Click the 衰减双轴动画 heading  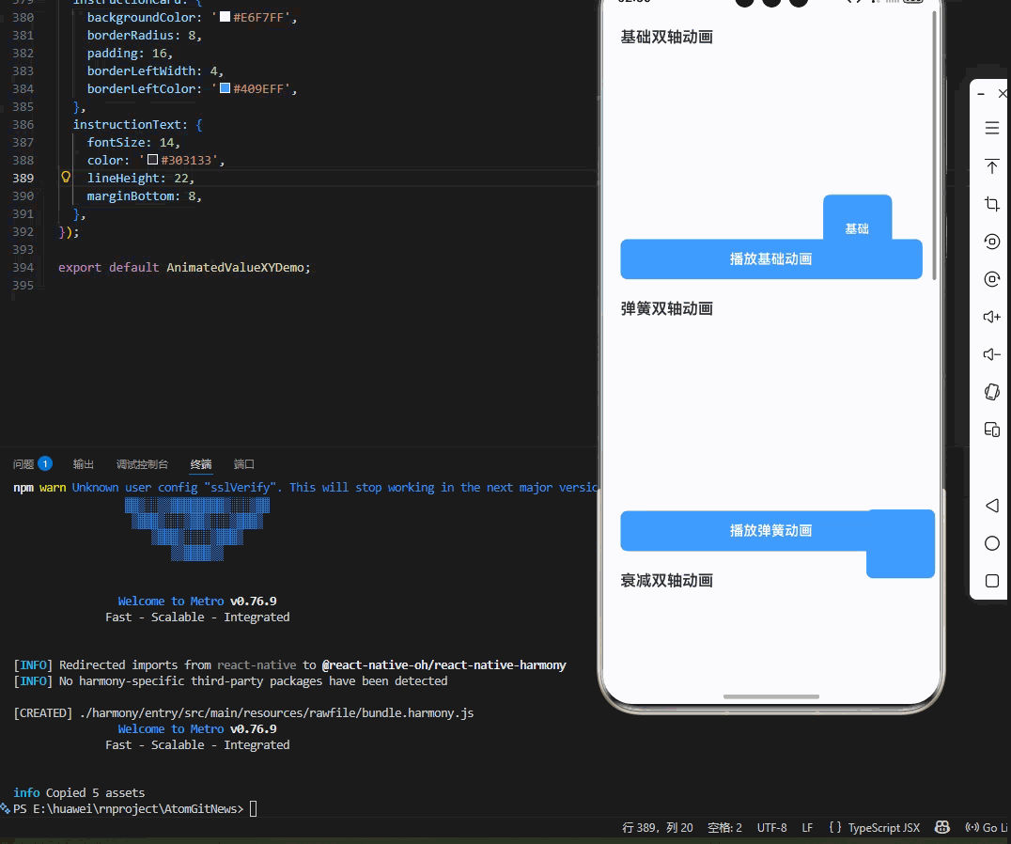[667, 581]
